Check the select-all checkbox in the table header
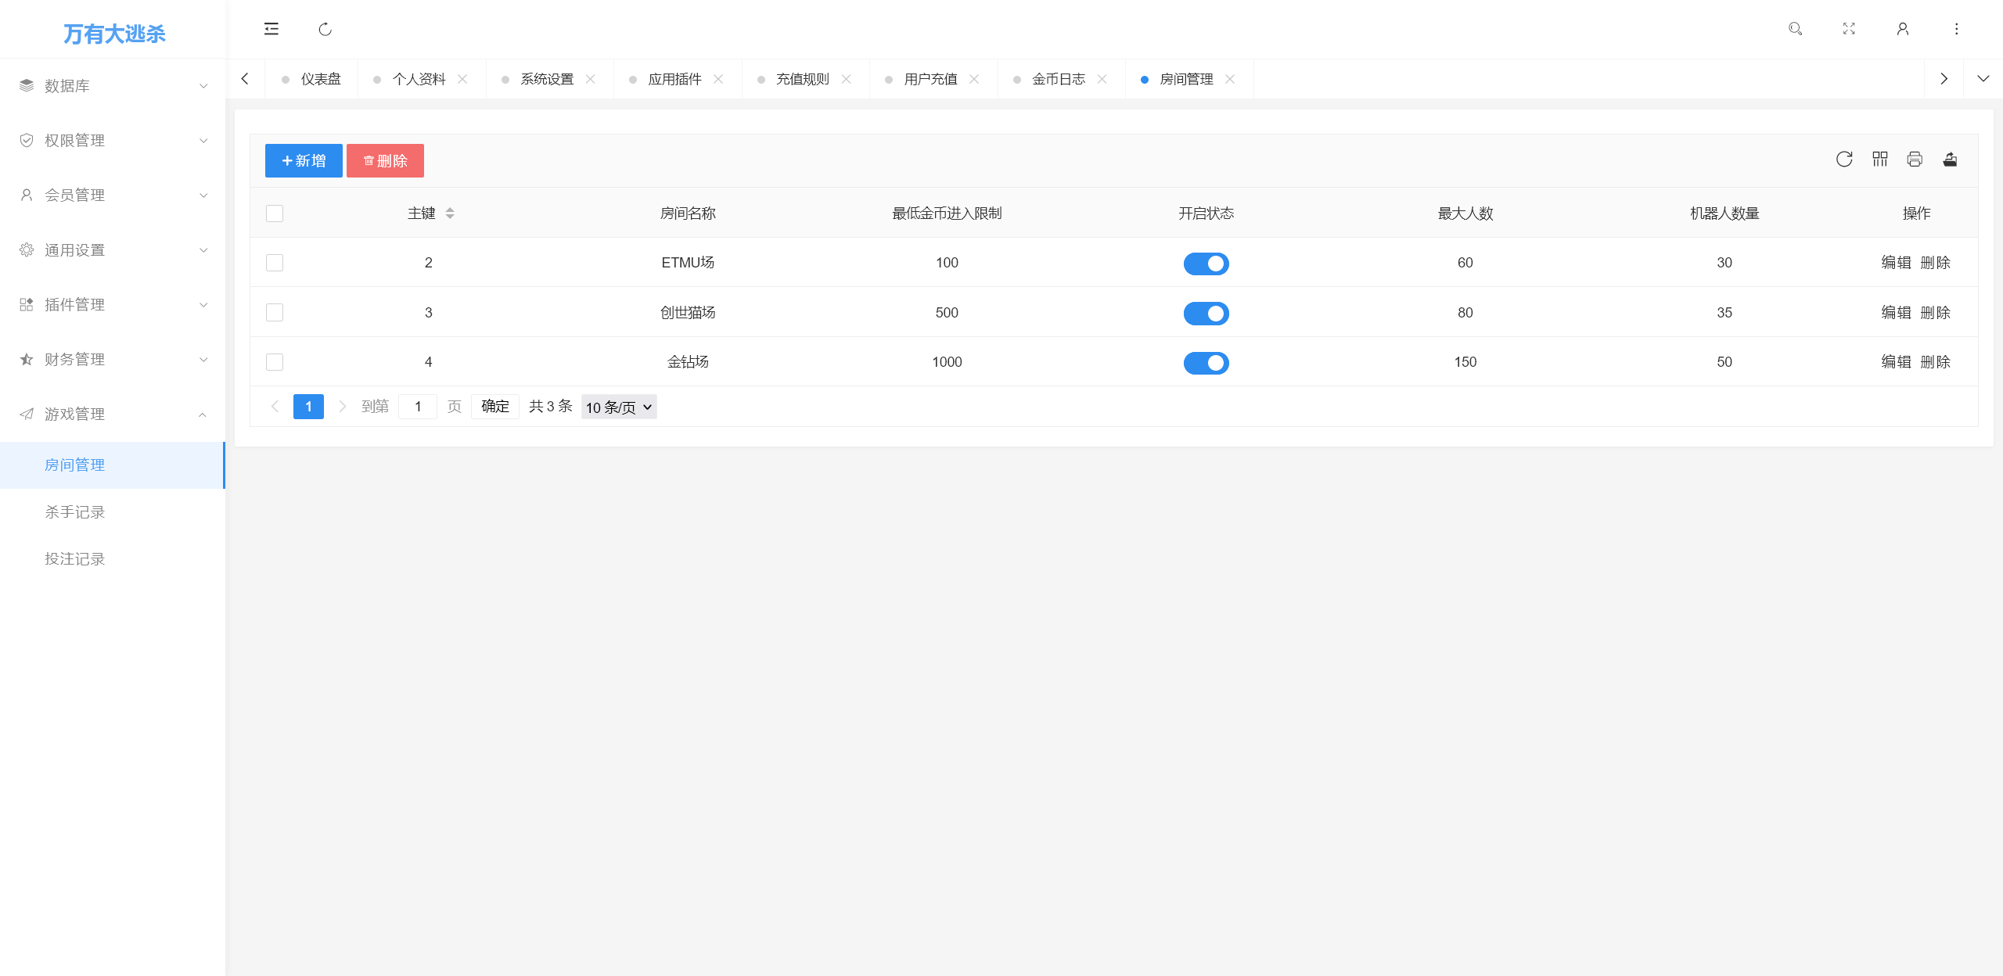2003x976 pixels. tap(275, 212)
